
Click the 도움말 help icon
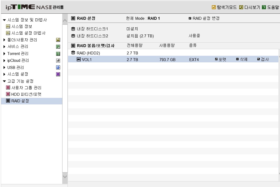point(264,7)
